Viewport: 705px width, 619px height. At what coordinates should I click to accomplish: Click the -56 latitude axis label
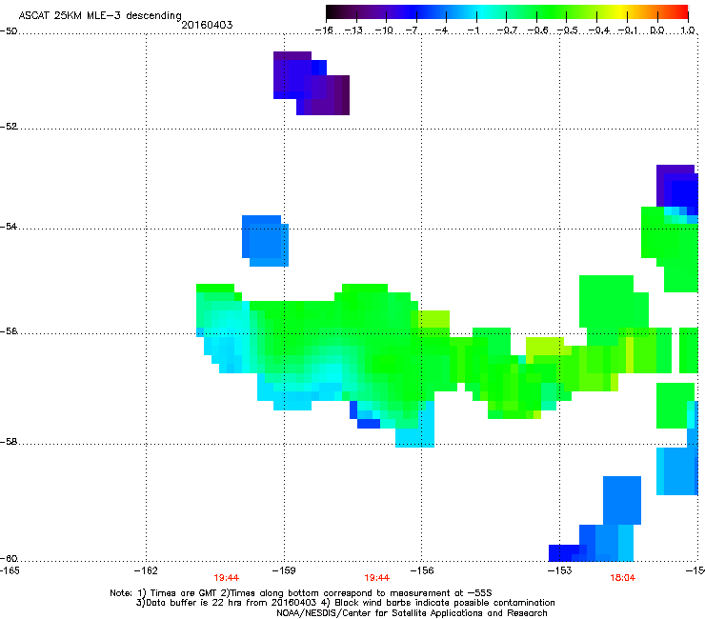tap(9, 331)
